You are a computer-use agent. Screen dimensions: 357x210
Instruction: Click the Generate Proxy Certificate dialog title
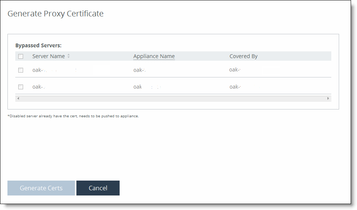click(56, 14)
